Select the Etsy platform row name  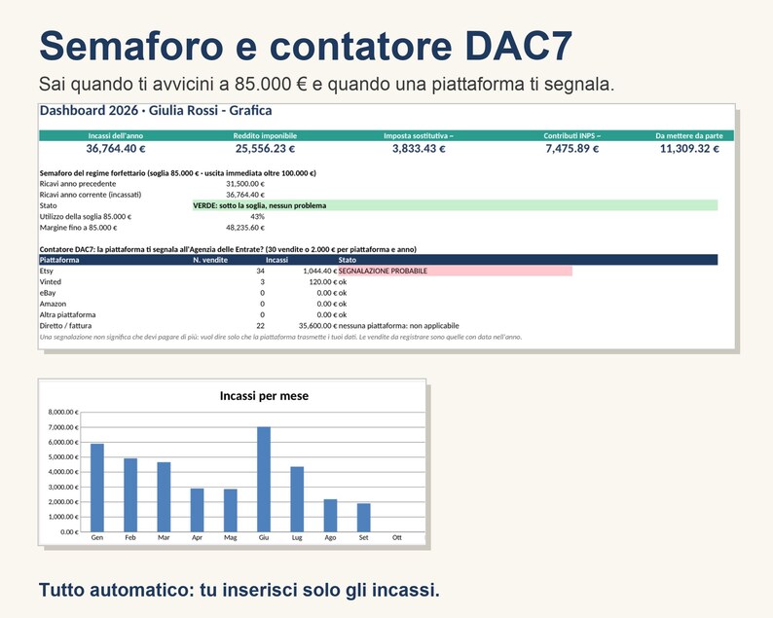(47, 272)
